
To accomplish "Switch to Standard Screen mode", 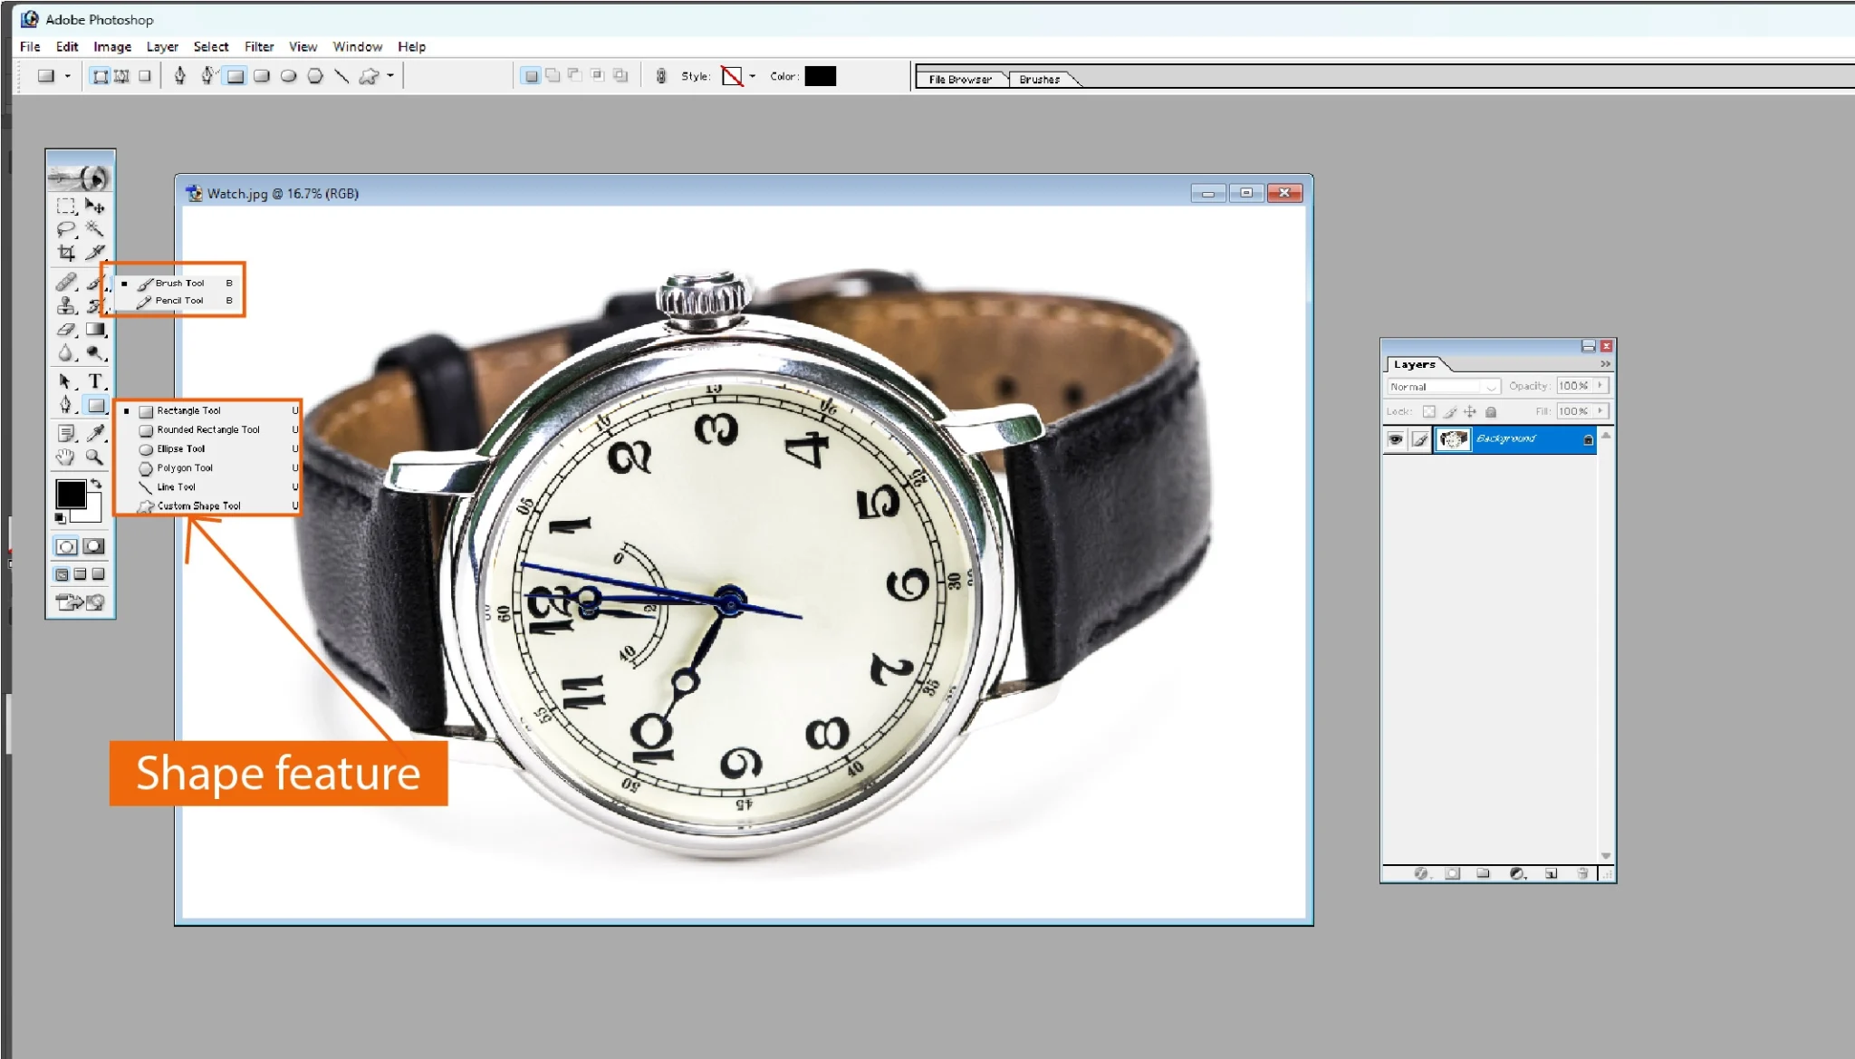I will pos(62,574).
